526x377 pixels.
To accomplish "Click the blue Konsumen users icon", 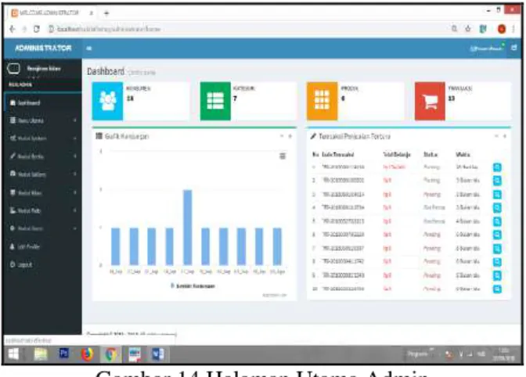I will point(108,101).
